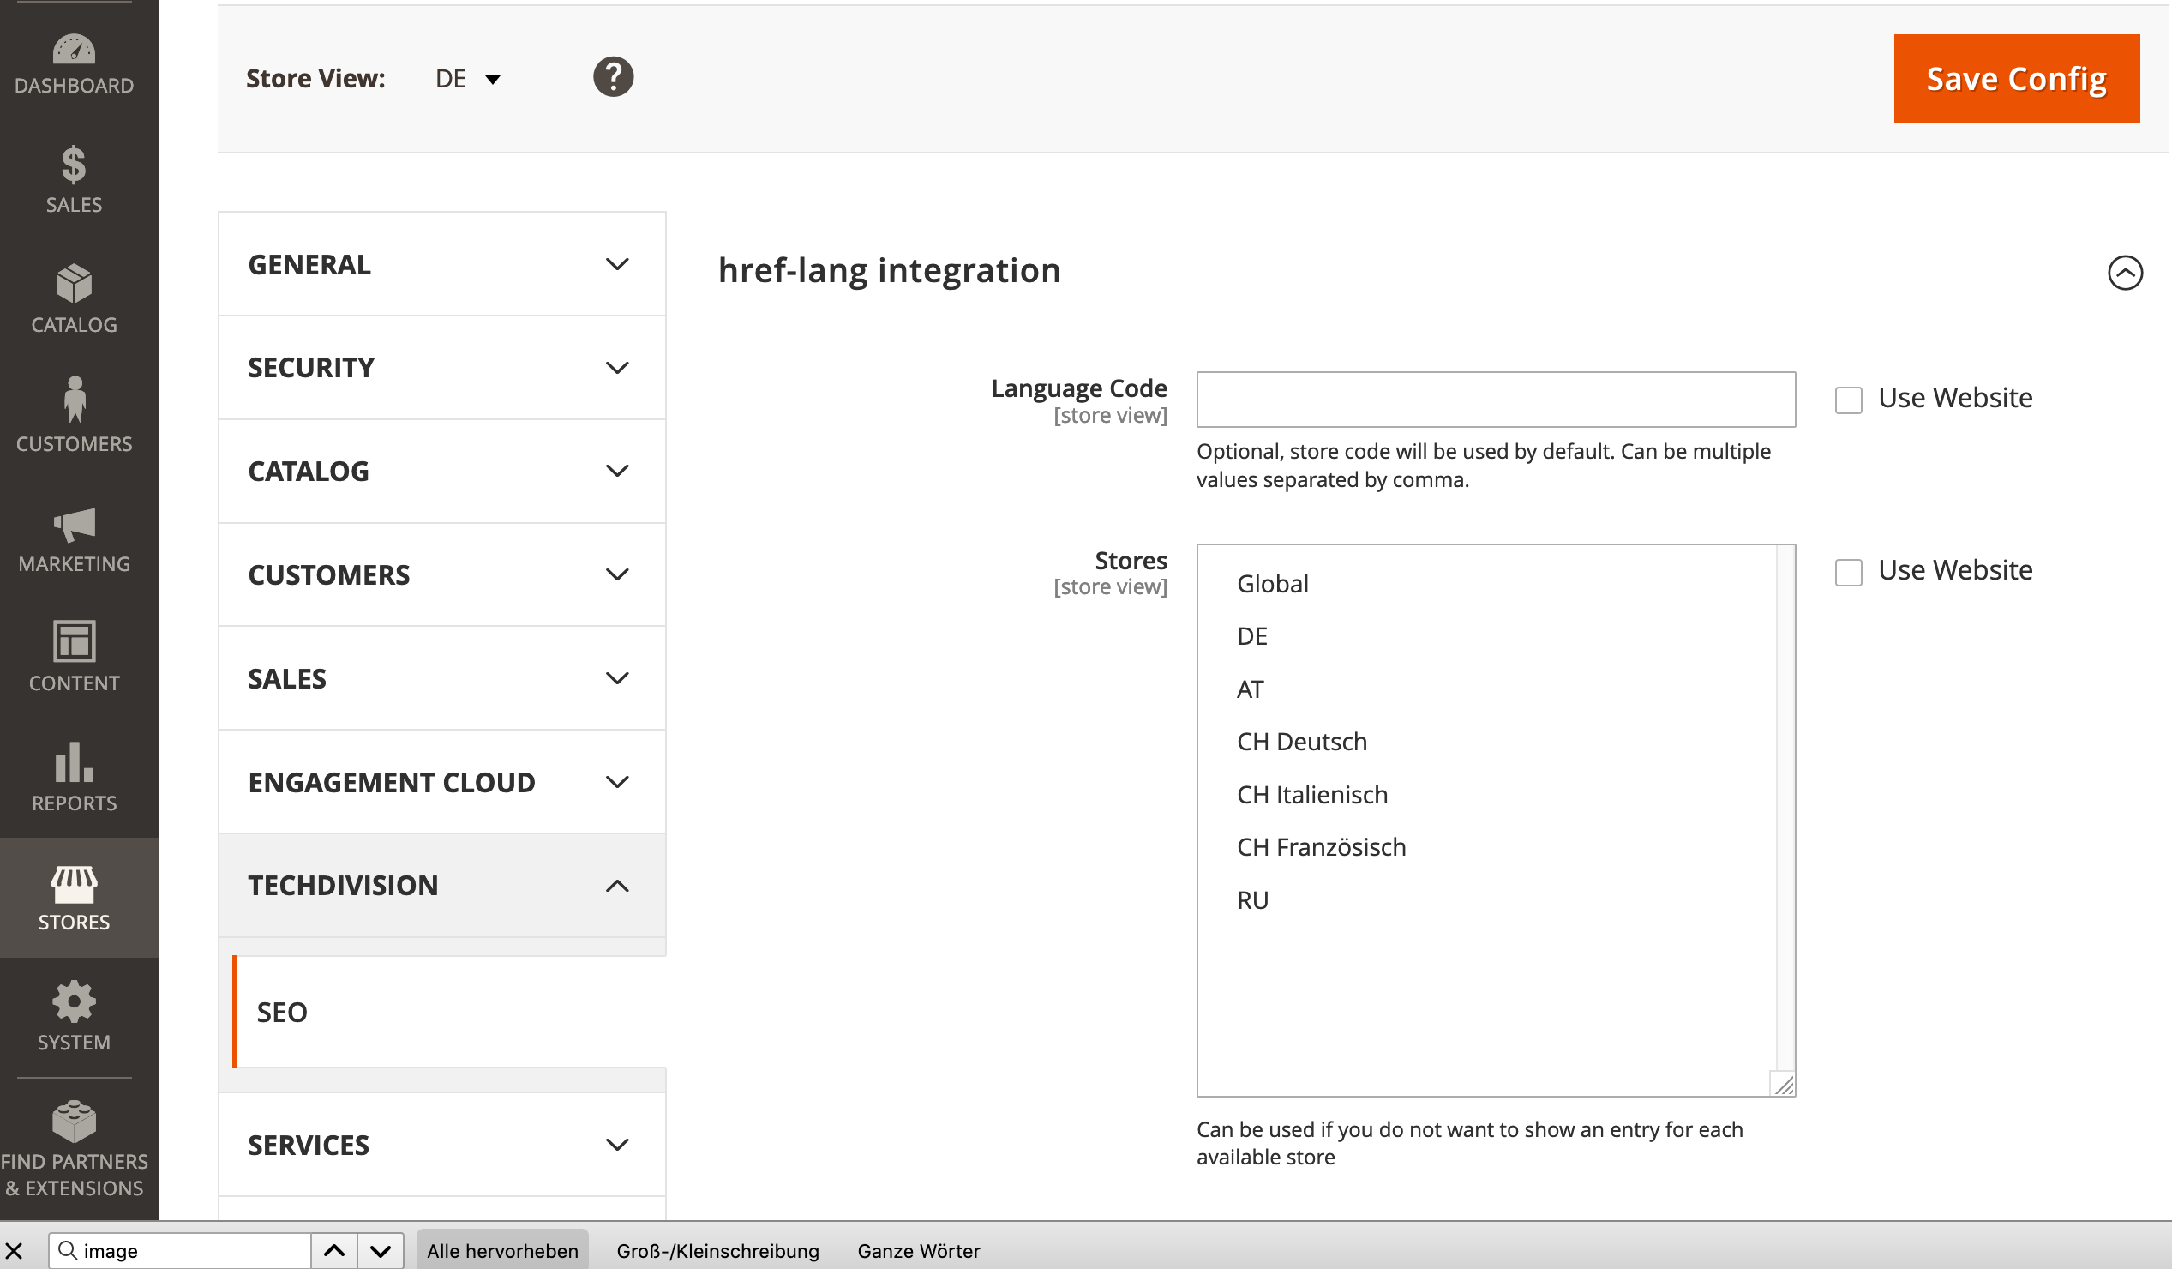2172x1269 pixels.
Task: Select the SEO tab under Techdivision
Action: 282,1012
